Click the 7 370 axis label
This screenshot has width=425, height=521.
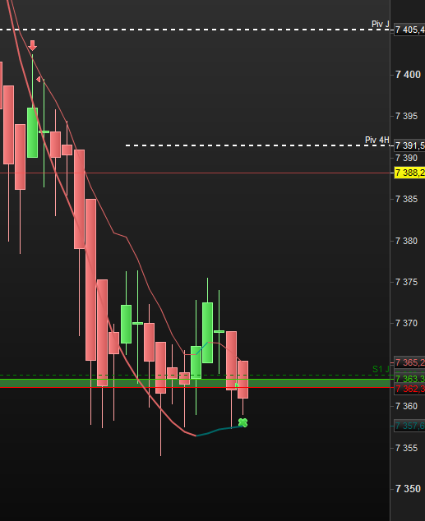pos(406,323)
